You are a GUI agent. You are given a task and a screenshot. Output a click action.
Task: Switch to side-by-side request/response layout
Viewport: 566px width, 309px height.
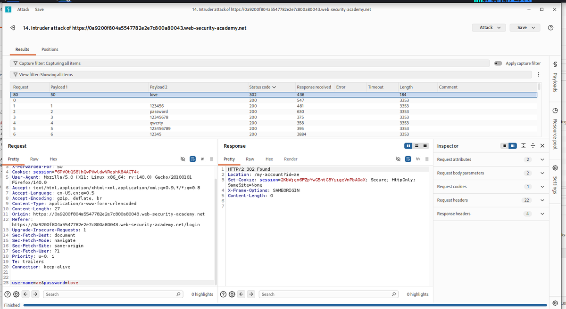408,146
